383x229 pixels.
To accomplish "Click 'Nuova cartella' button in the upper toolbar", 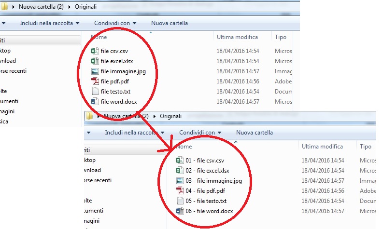I will click(169, 23).
